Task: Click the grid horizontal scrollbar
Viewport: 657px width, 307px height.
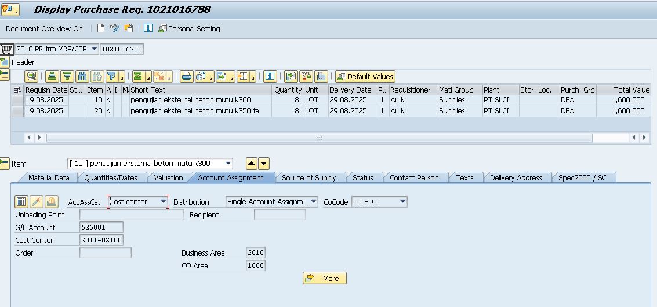Action: (x=320, y=138)
